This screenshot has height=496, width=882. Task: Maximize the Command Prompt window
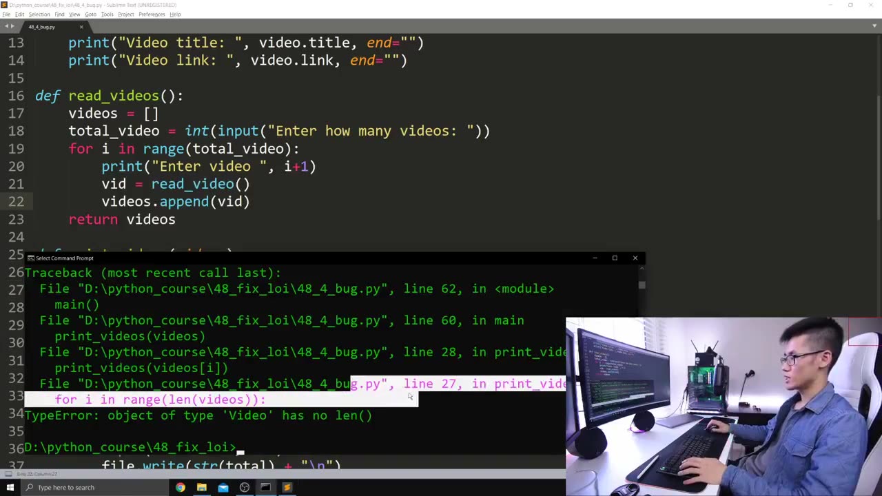pyautogui.click(x=615, y=258)
